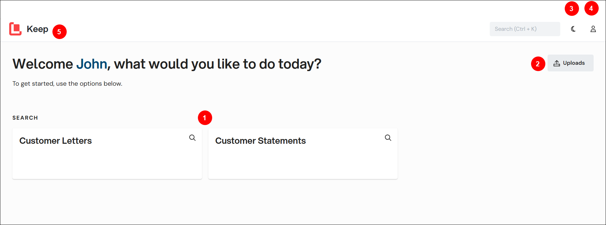Click the upload arrow icon inside Uploads button
The width and height of the screenshot is (606, 225).
coord(557,63)
